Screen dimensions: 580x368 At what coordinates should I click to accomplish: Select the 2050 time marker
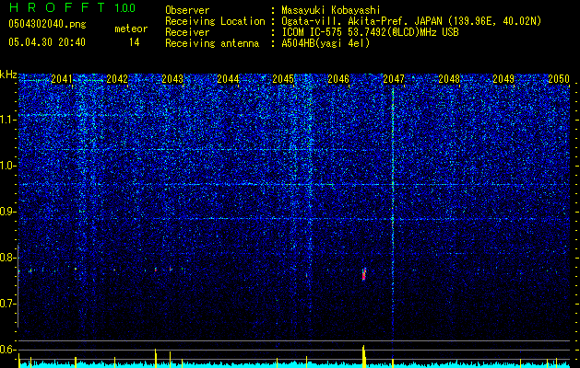[559, 79]
